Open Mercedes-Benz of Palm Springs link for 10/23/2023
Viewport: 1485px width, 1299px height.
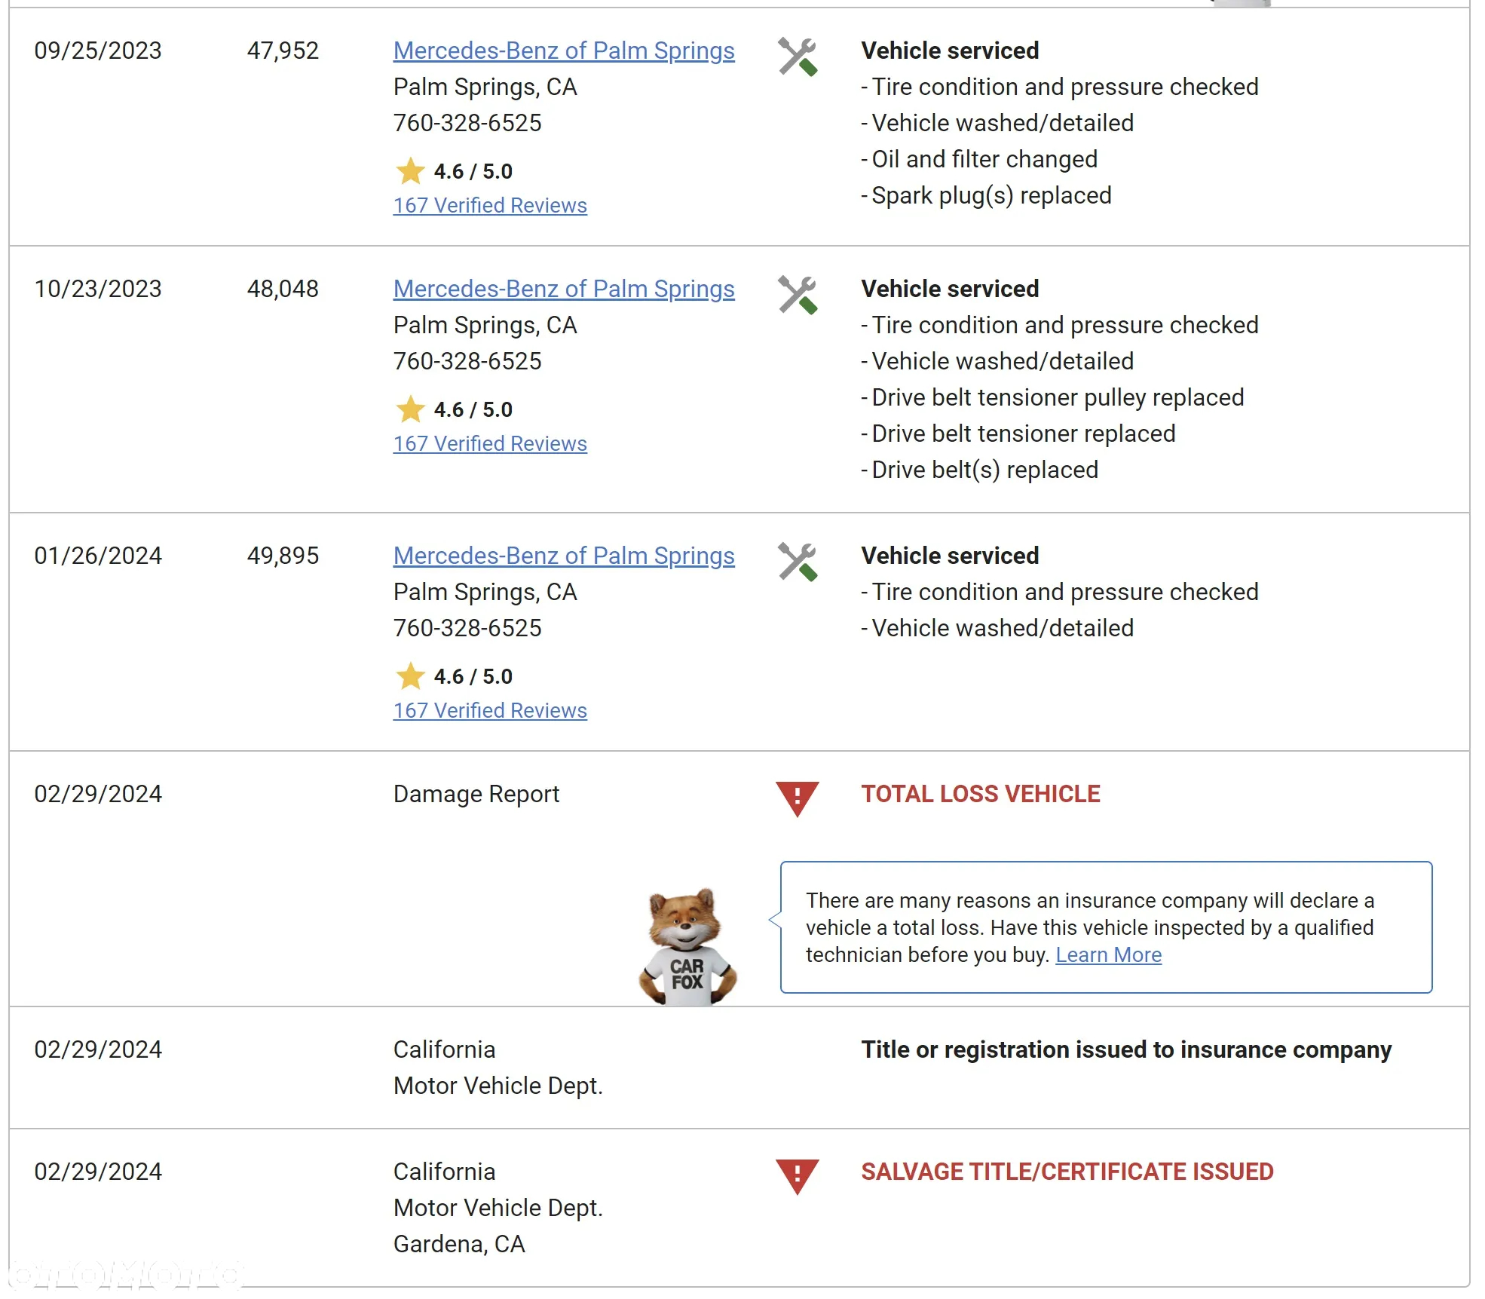point(564,289)
